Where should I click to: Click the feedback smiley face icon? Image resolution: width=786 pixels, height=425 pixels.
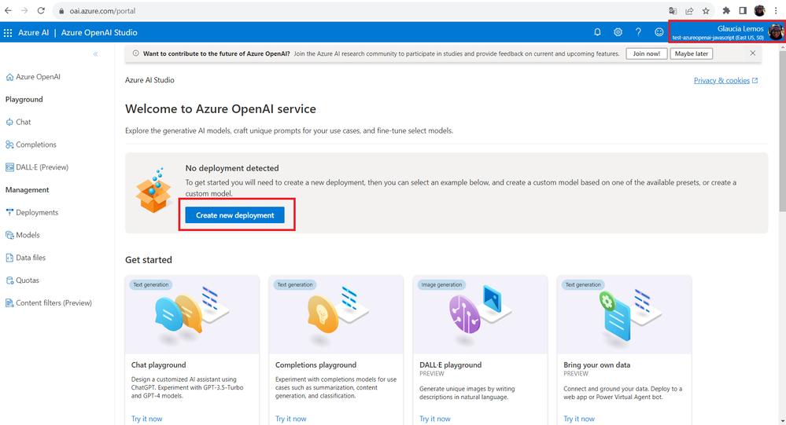tap(659, 32)
